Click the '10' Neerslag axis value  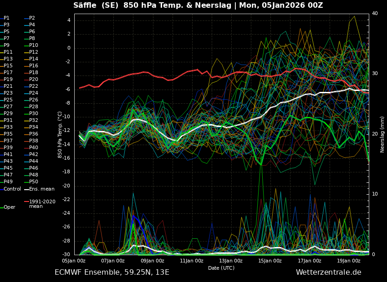pyautogui.click(x=375, y=194)
